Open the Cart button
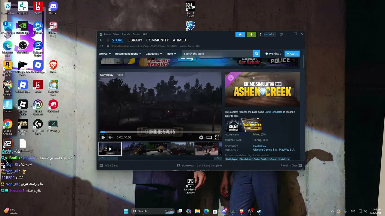The width and height of the screenshot is (385, 216). click(x=292, y=54)
